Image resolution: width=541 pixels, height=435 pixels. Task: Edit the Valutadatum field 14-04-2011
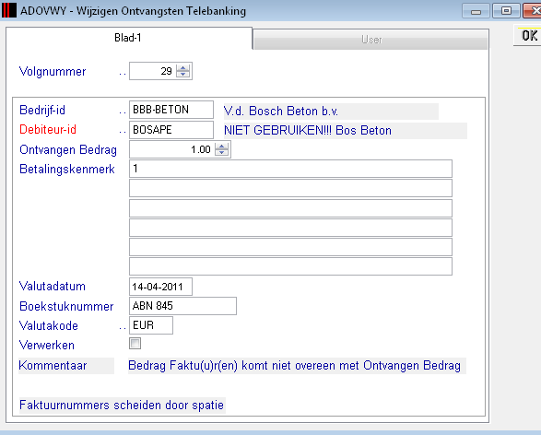click(x=160, y=287)
